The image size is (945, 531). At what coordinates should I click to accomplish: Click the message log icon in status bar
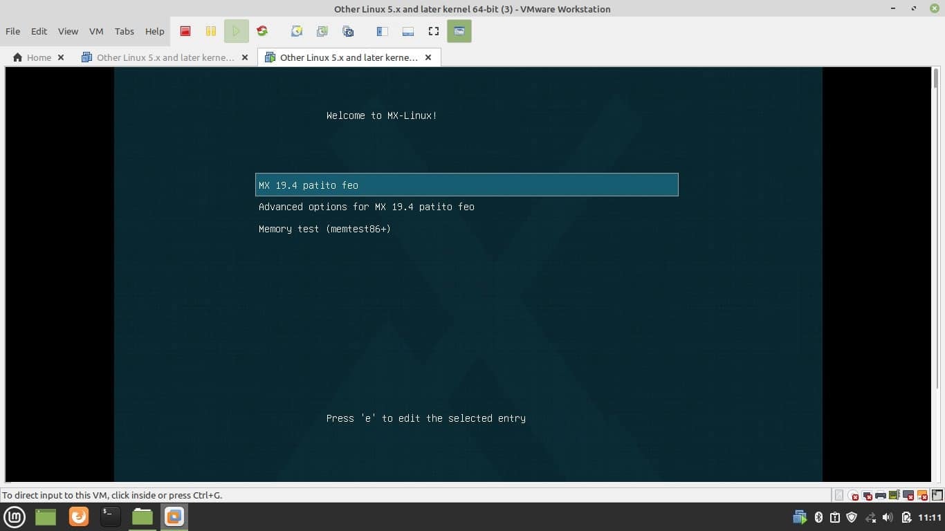click(x=937, y=495)
